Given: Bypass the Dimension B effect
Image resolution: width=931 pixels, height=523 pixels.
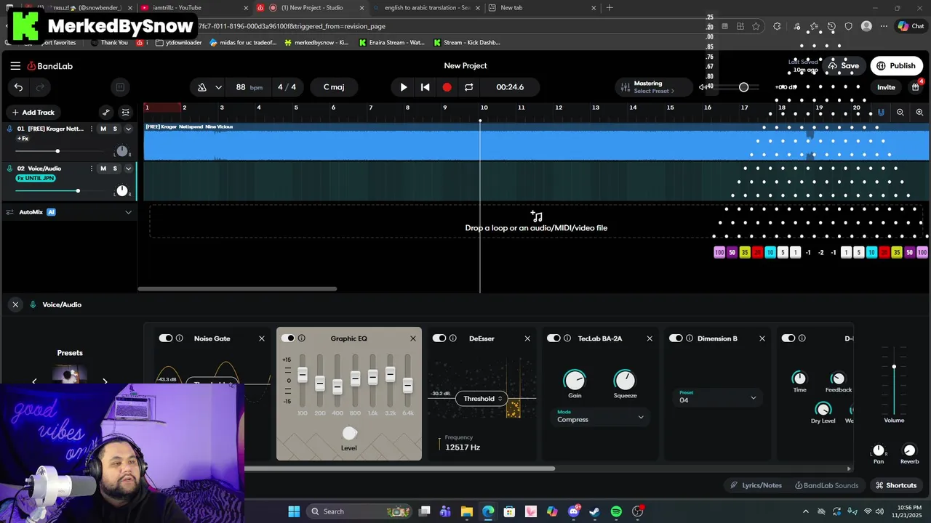Looking at the screenshot, I should pyautogui.click(x=676, y=338).
